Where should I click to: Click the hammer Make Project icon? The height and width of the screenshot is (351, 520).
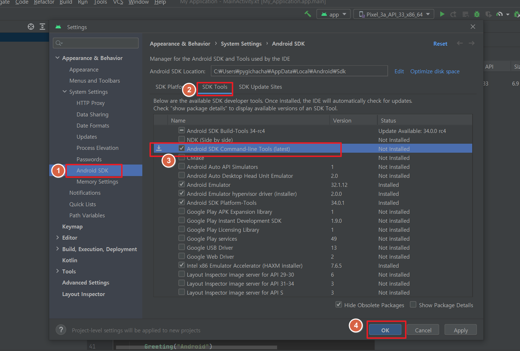[308, 14]
